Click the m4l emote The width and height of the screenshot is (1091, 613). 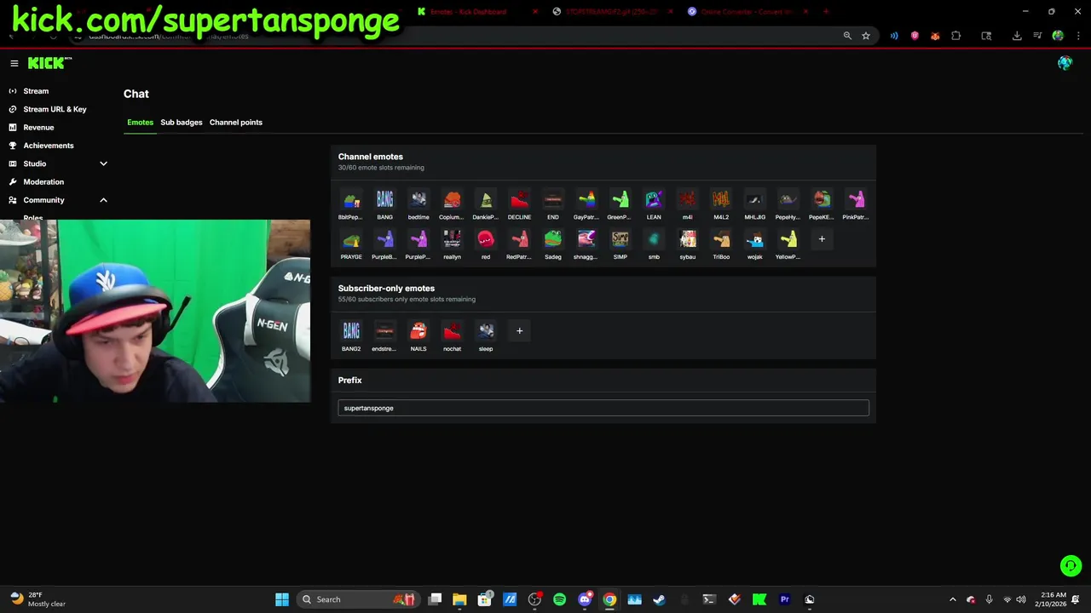click(x=688, y=200)
